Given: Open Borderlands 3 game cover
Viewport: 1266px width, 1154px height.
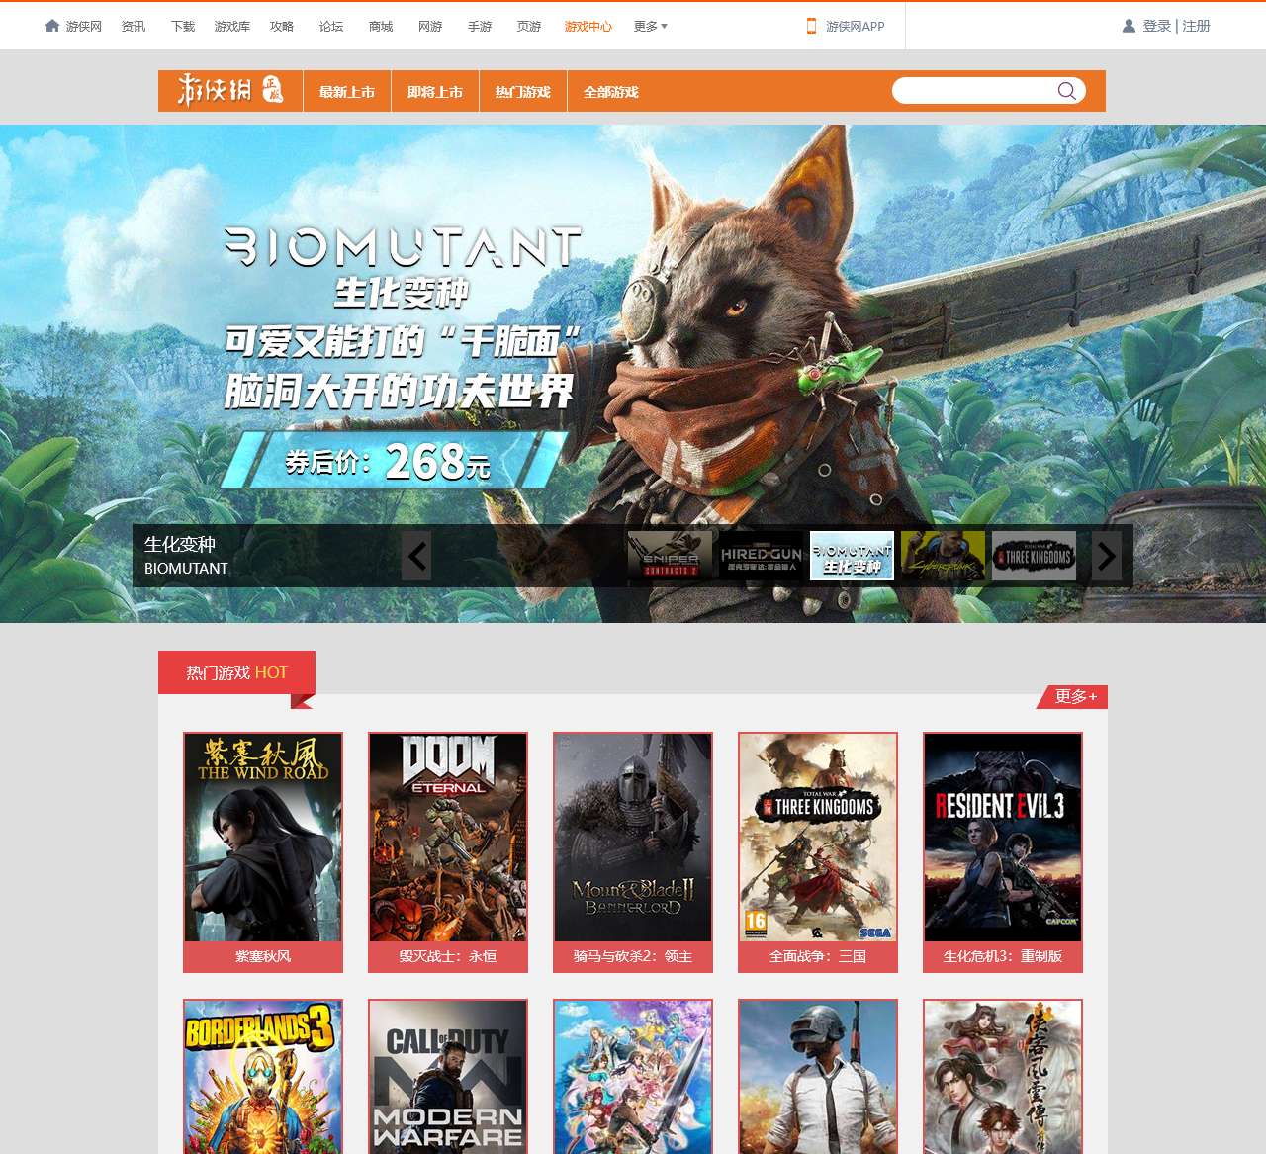Looking at the screenshot, I should (x=263, y=1077).
